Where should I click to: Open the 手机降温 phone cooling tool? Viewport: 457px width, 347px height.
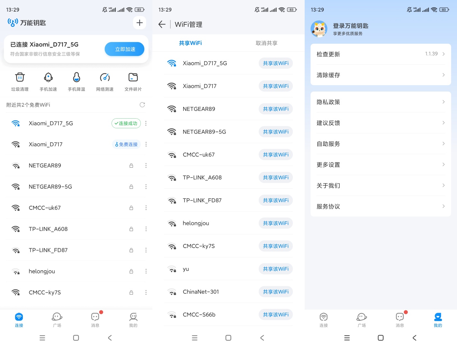point(76,82)
